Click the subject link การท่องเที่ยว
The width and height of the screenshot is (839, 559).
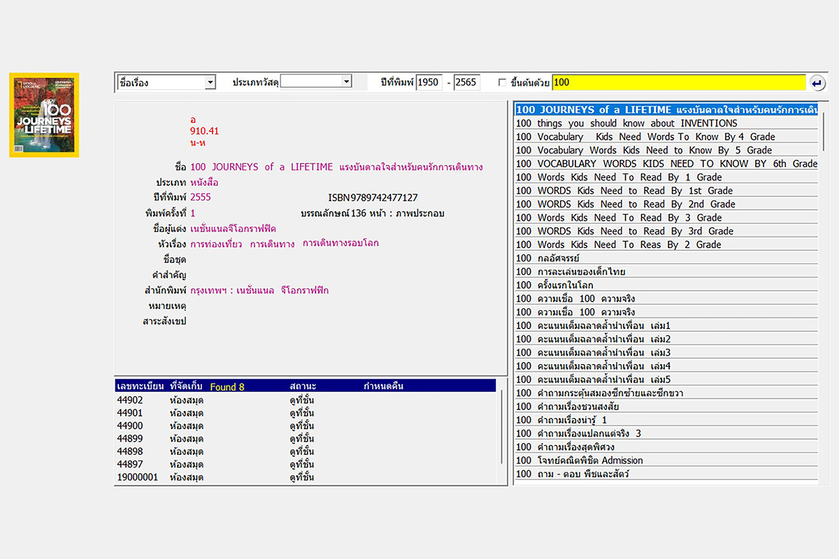[216, 244]
